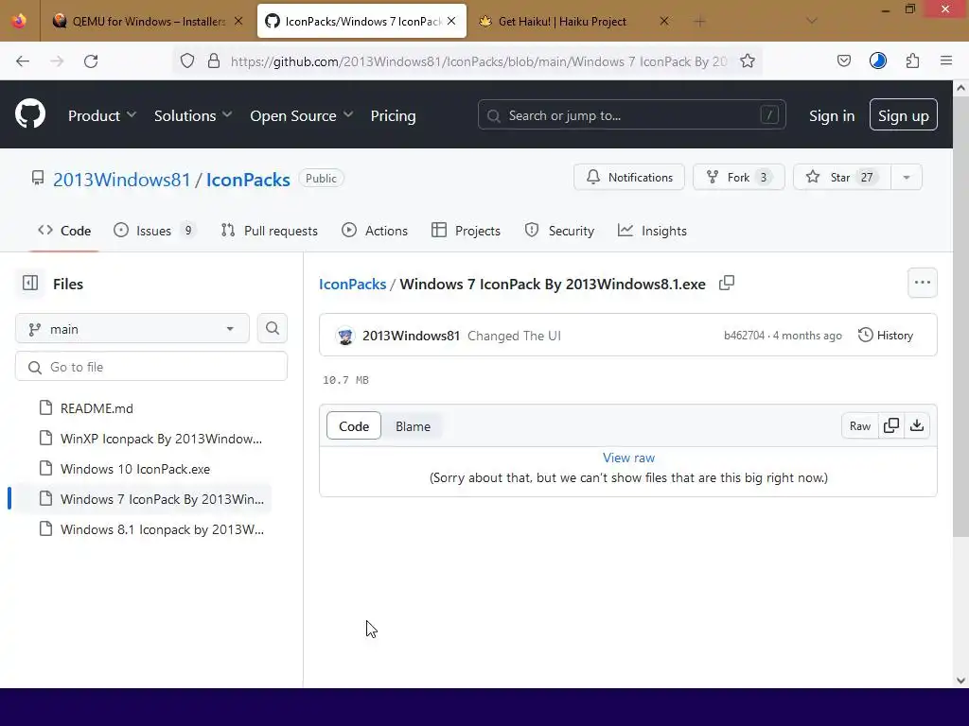Switch to Get Haiku! browser tab
The width and height of the screenshot is (969, 726).
coord(562,21)
